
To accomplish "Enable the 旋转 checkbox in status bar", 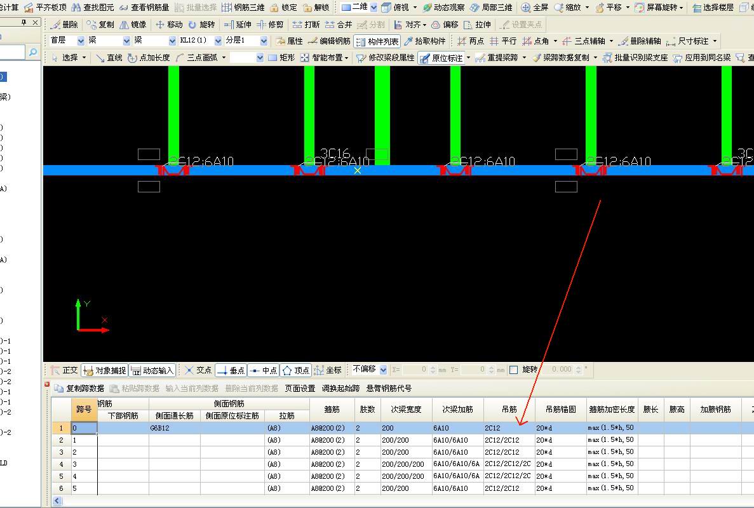I will point(513,370).
